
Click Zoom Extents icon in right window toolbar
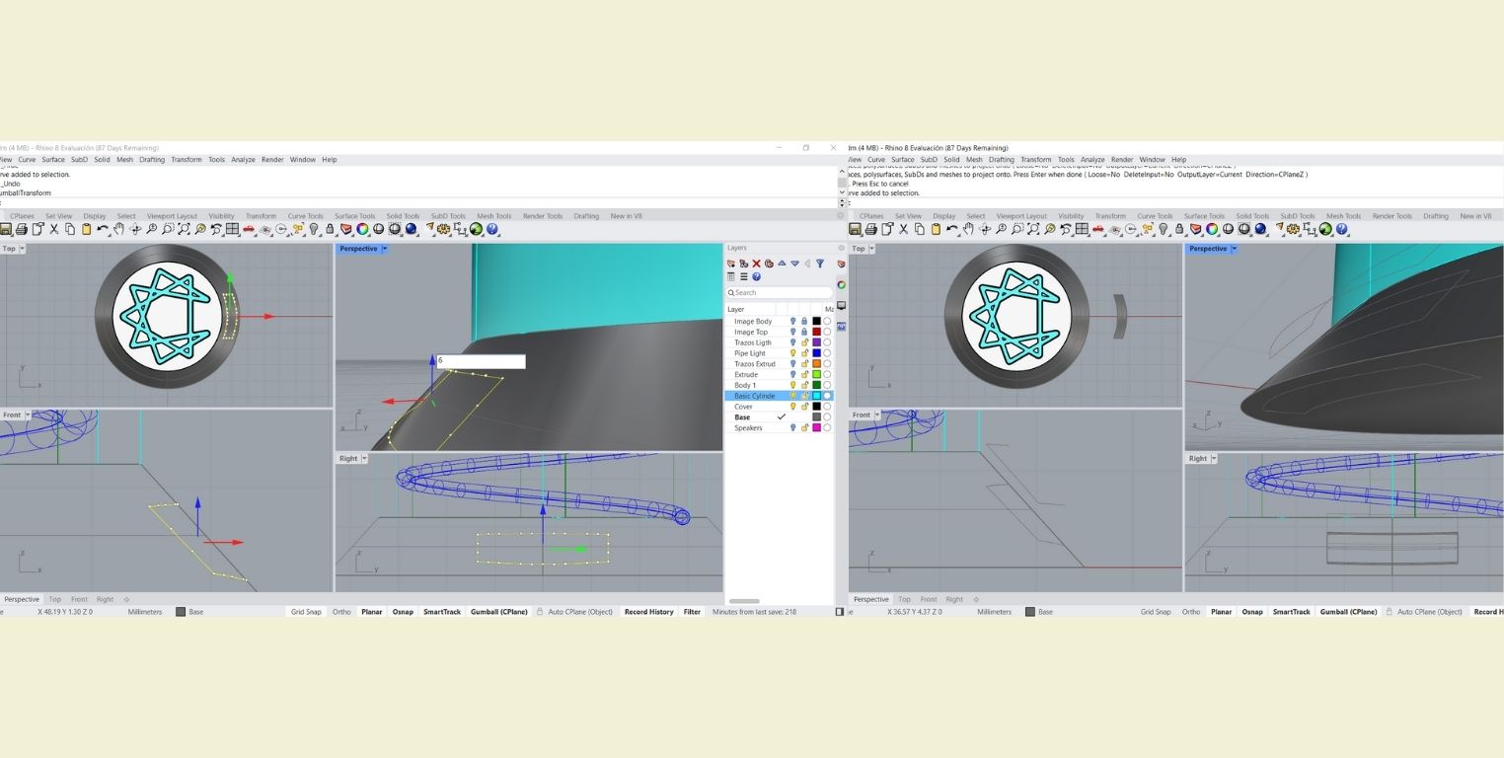1033,229
